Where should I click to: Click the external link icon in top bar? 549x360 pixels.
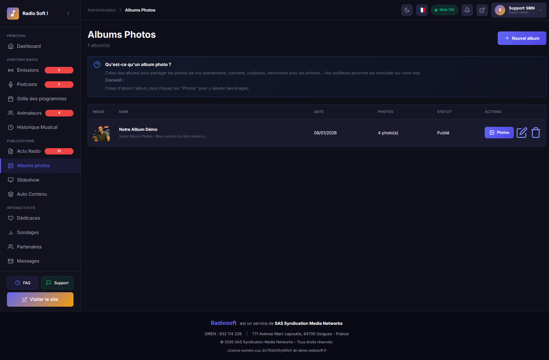pyautogui.click(x=482, y=10)
